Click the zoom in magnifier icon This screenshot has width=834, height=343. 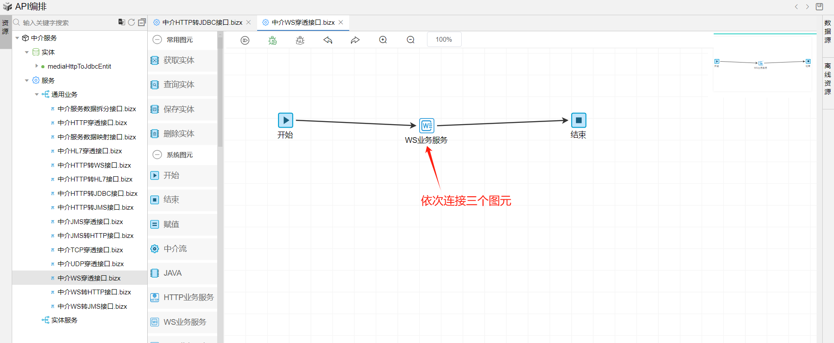[383, 40]
